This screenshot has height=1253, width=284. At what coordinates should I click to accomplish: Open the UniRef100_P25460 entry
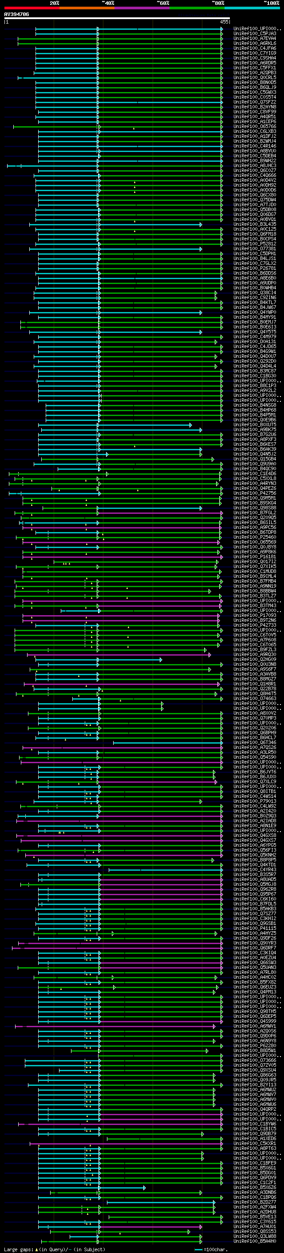click(255, 537)
